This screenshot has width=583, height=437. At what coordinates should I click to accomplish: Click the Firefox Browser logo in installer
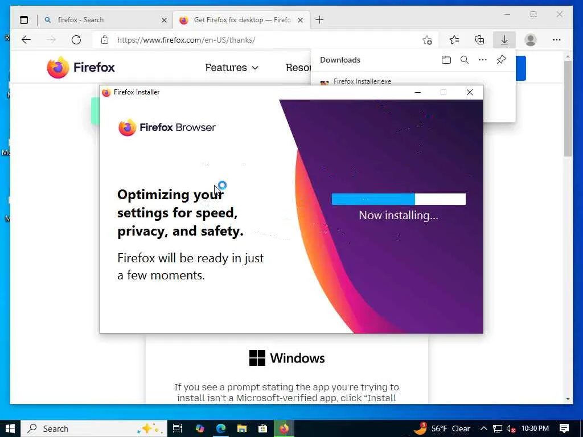click(x=167, y=127)
